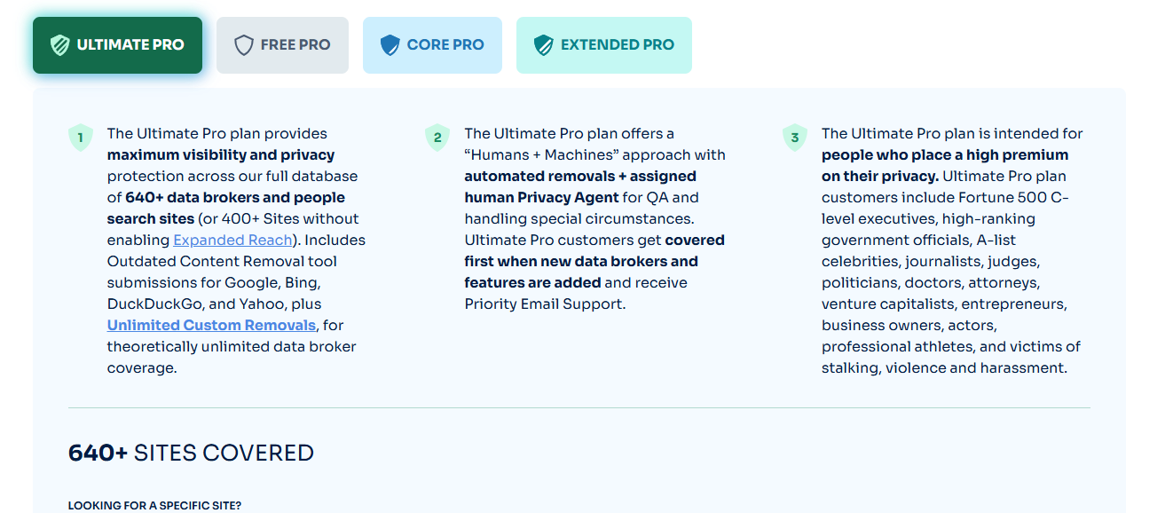Show the EXTENDED PRO plan tab

618,45
